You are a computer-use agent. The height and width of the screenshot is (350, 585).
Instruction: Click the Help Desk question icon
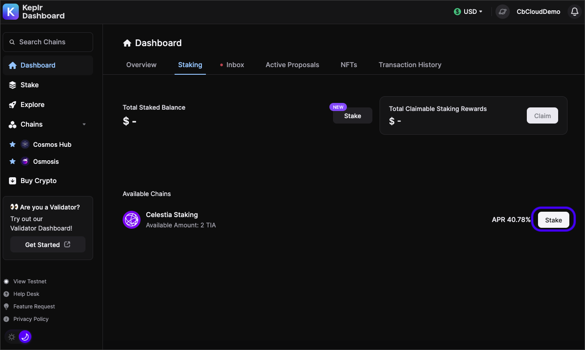click(6, 294)
